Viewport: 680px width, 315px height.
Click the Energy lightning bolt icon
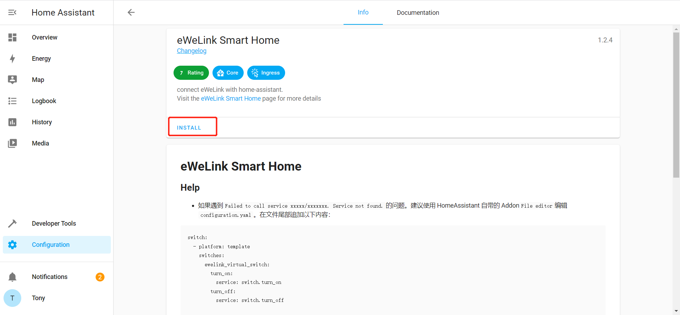coord(12,59)
